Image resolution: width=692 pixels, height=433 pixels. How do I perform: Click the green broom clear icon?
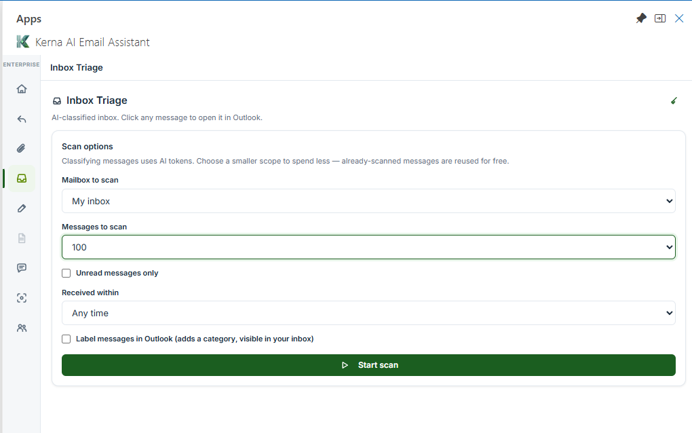coord(674,101)
